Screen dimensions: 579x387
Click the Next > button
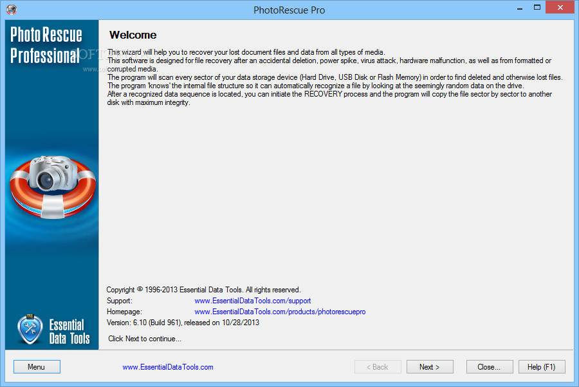click(x=430, y=366)
